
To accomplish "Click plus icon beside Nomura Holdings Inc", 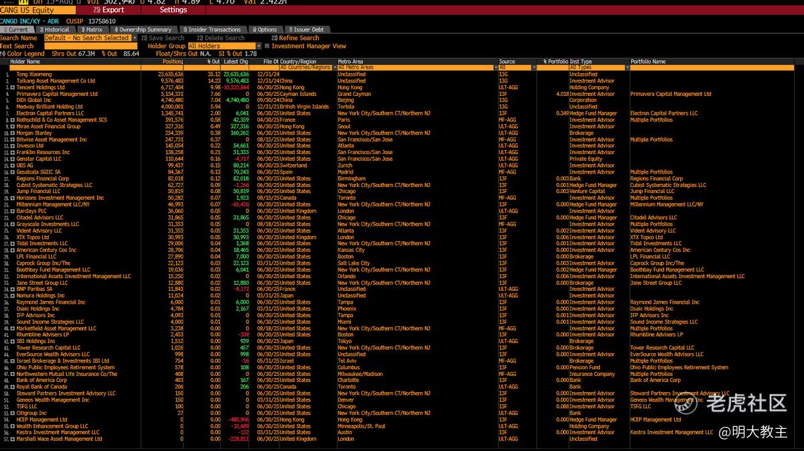I will tap(13, 296).
